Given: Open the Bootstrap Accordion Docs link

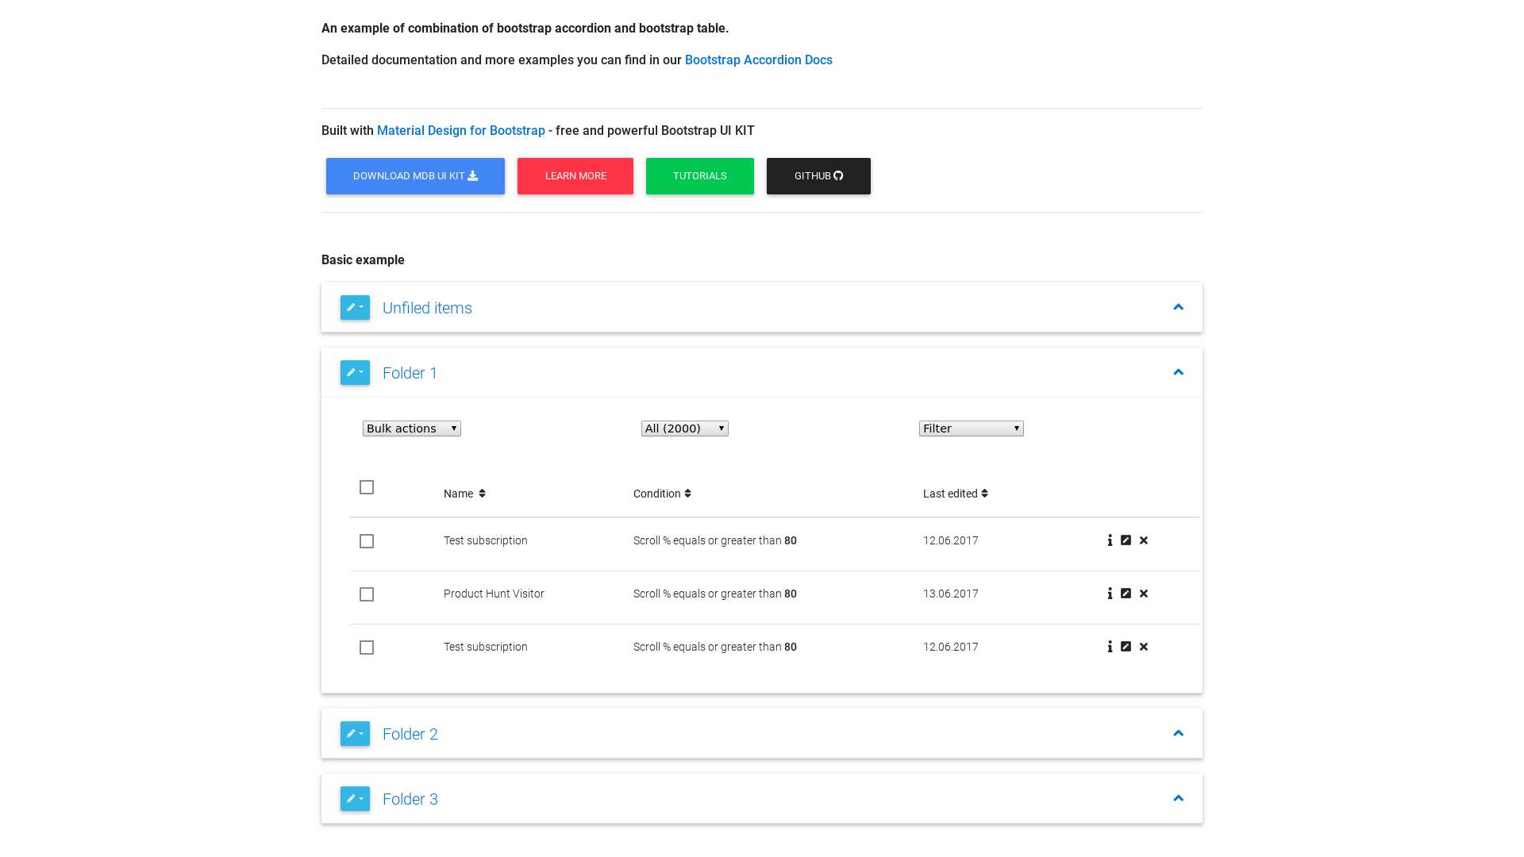Looking at the screenshot, I should (758, 60).
